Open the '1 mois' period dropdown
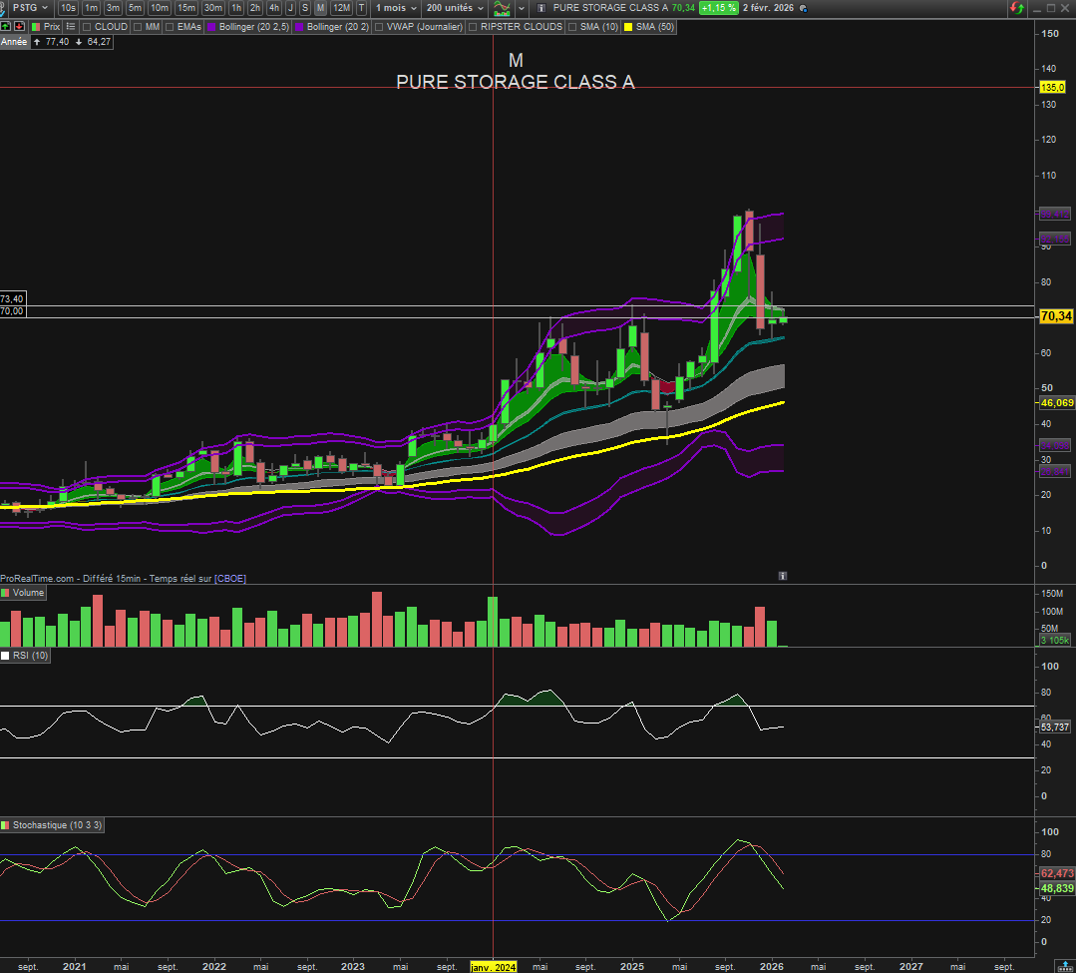This screenshot has width=1076, height=973. pos(396,8)
